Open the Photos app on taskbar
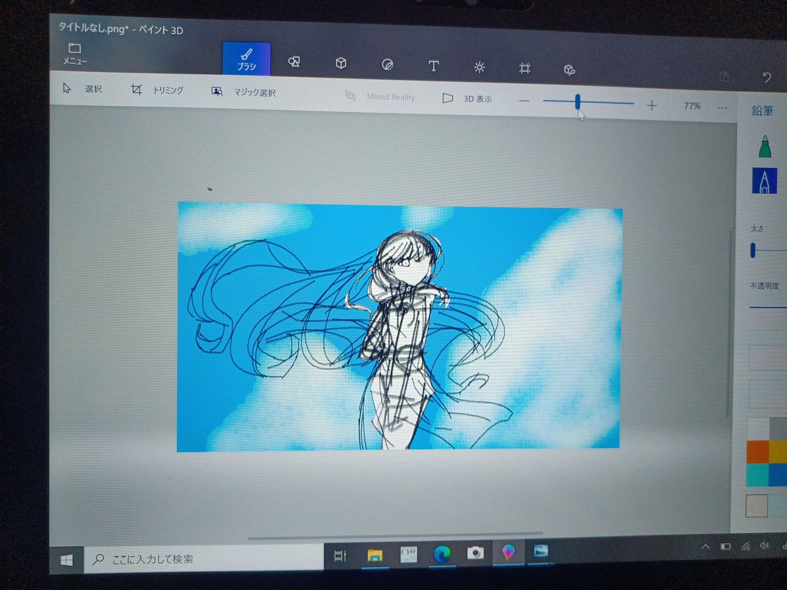The height and width of the screenshot is (590, 787). 541,552
